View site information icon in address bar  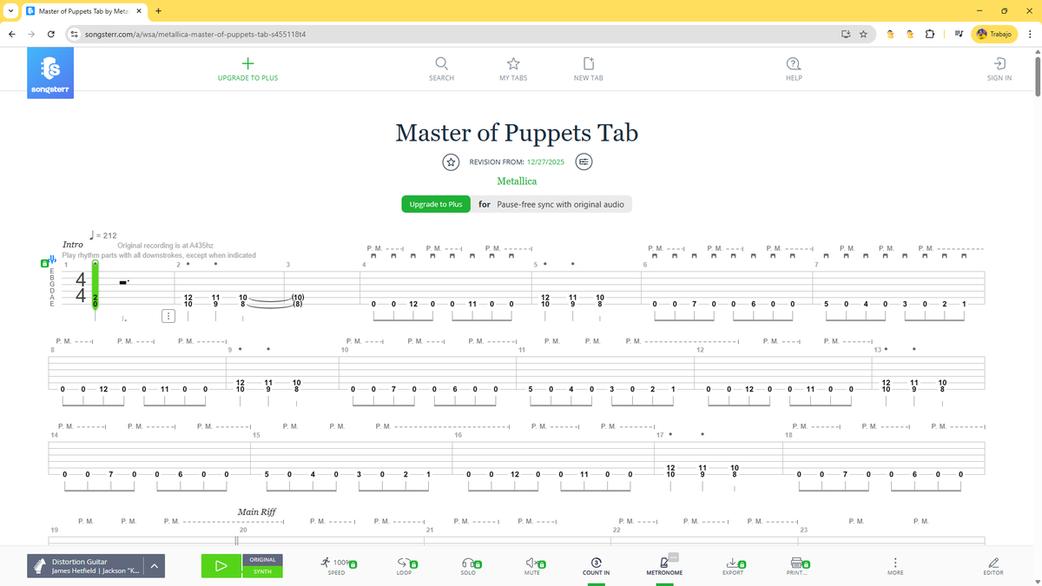[x=75, y=34]
